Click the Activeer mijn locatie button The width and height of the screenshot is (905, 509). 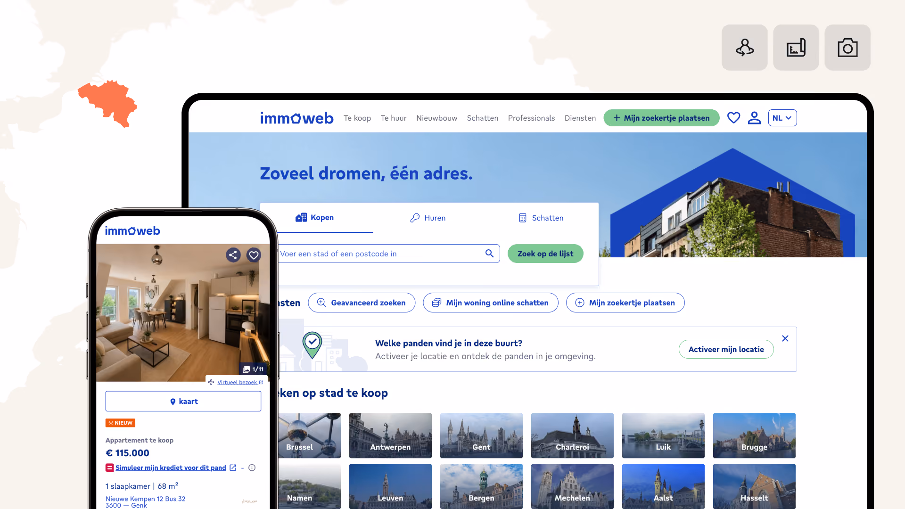coord(726,349)
